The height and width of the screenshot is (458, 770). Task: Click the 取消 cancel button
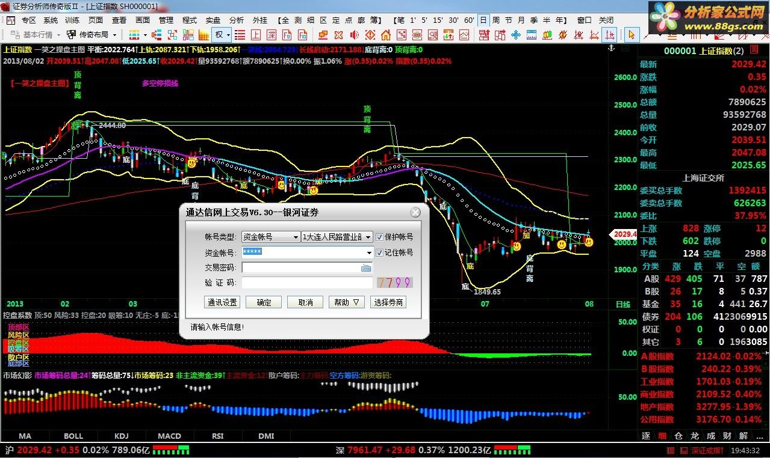tap(305, 302)
